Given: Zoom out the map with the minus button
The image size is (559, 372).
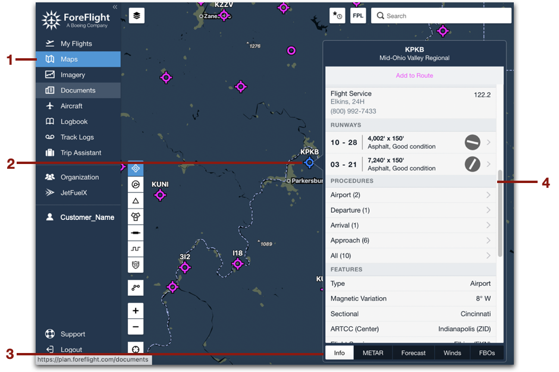Looking at the screenshot, I should [136, 327].
